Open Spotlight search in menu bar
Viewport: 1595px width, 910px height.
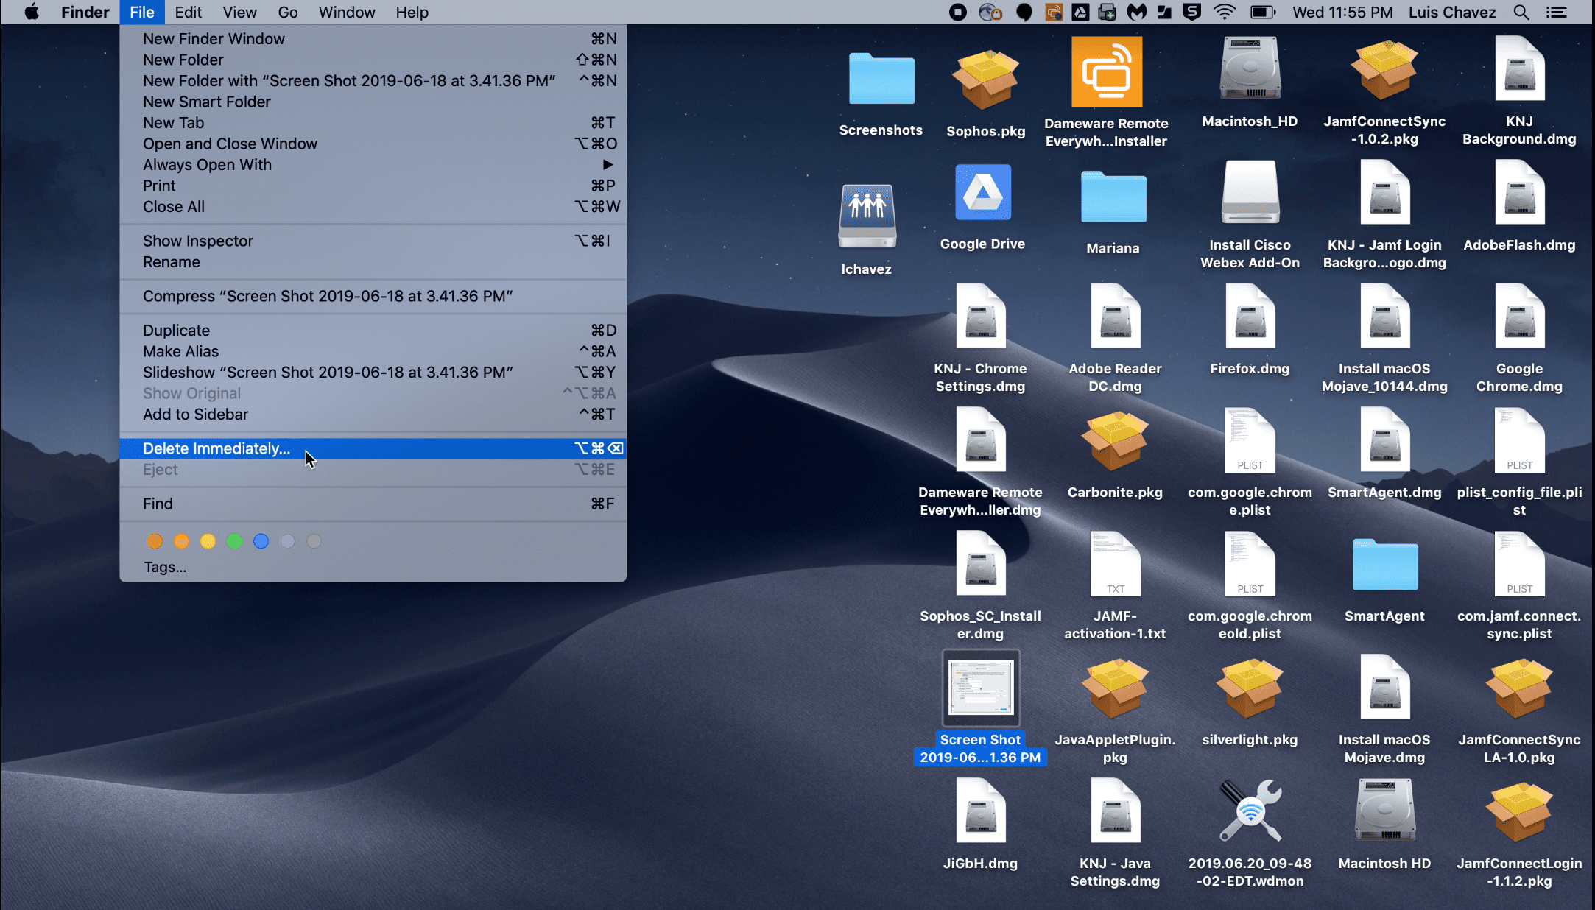1521,13
